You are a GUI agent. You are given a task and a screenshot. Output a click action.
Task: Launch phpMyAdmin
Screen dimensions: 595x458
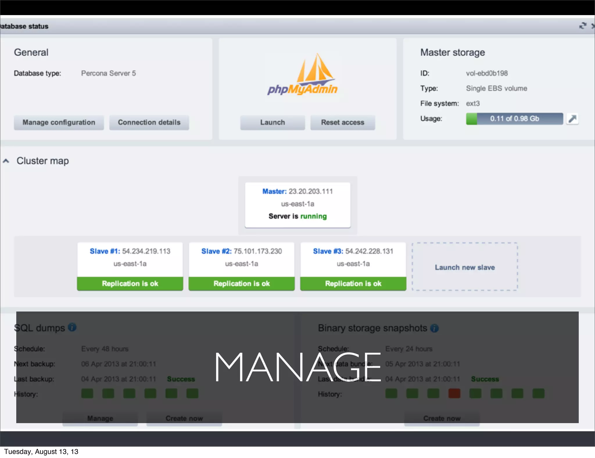click(273, 122)
